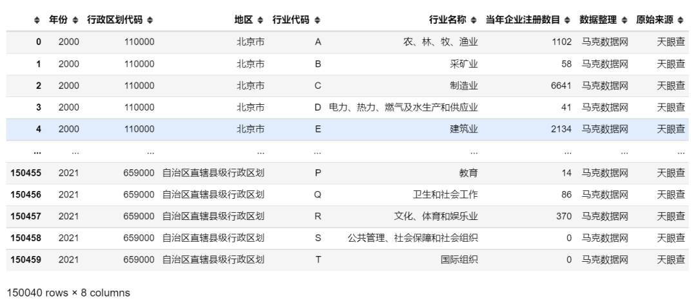Image resolution: width=696 pixels, height=301 pixels.
Task: Click registration count 58
Action: (x=566, y=64)
